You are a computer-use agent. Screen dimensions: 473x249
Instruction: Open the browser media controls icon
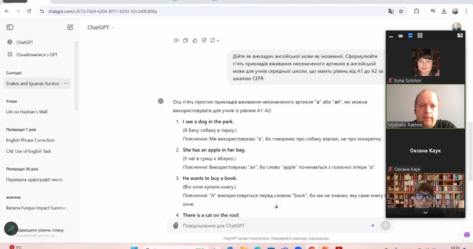433,11
